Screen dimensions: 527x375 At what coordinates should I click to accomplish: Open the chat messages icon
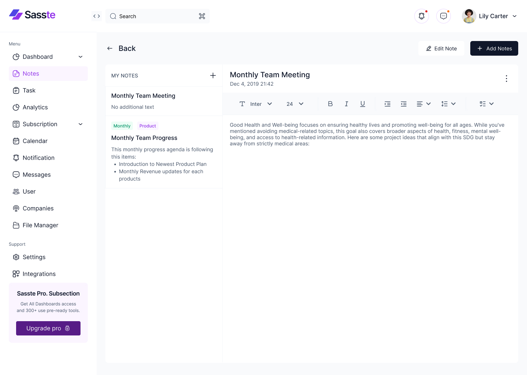[x=443, y=16]
